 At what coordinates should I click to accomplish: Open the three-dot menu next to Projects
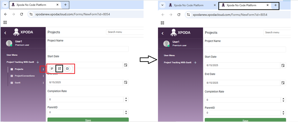pos(43,69)
